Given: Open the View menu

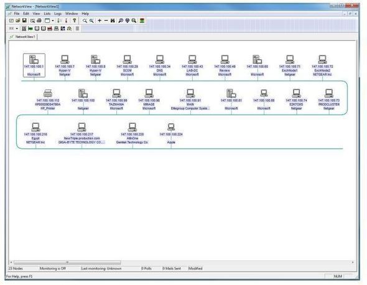Looking at the screenshot, I should click(36, 14).
